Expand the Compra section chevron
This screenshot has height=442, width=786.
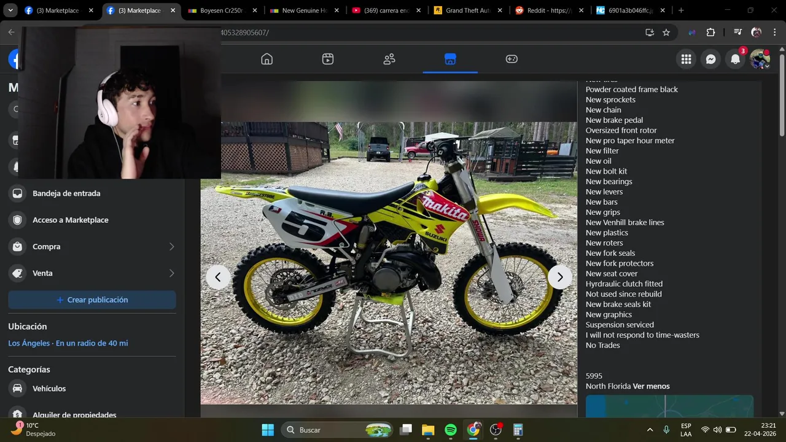(171, 247)
